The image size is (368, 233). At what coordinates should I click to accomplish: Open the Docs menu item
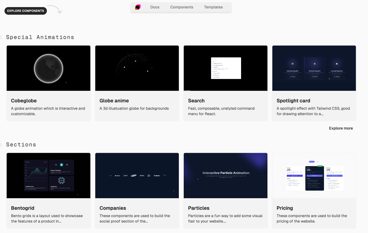tap(155, 7)
